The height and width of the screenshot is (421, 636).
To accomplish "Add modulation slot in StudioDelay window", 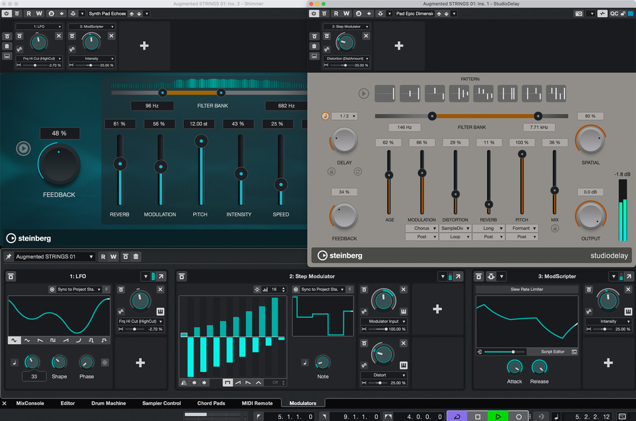I will click(399, 46).
